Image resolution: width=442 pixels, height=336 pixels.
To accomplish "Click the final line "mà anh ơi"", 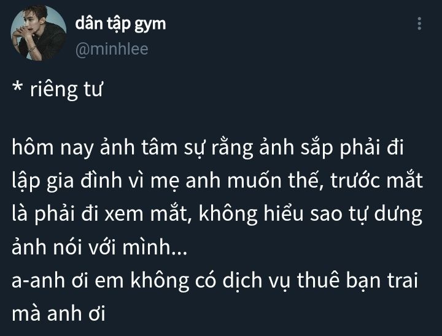I will [58, 314].
